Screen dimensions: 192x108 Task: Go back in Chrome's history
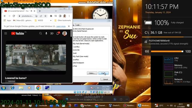click(x=5, y=16)
